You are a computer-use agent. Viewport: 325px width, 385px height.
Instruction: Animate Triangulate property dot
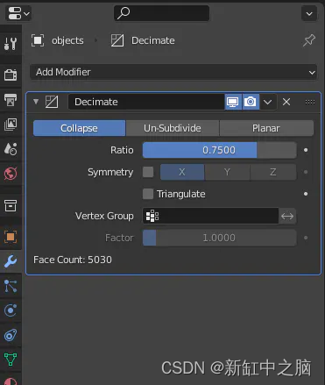click(x=306, y=194)
